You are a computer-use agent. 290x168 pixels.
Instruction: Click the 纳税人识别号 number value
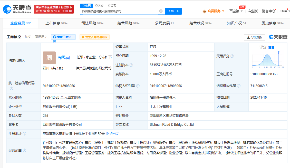pyautogui.click(x=166, y=86)
